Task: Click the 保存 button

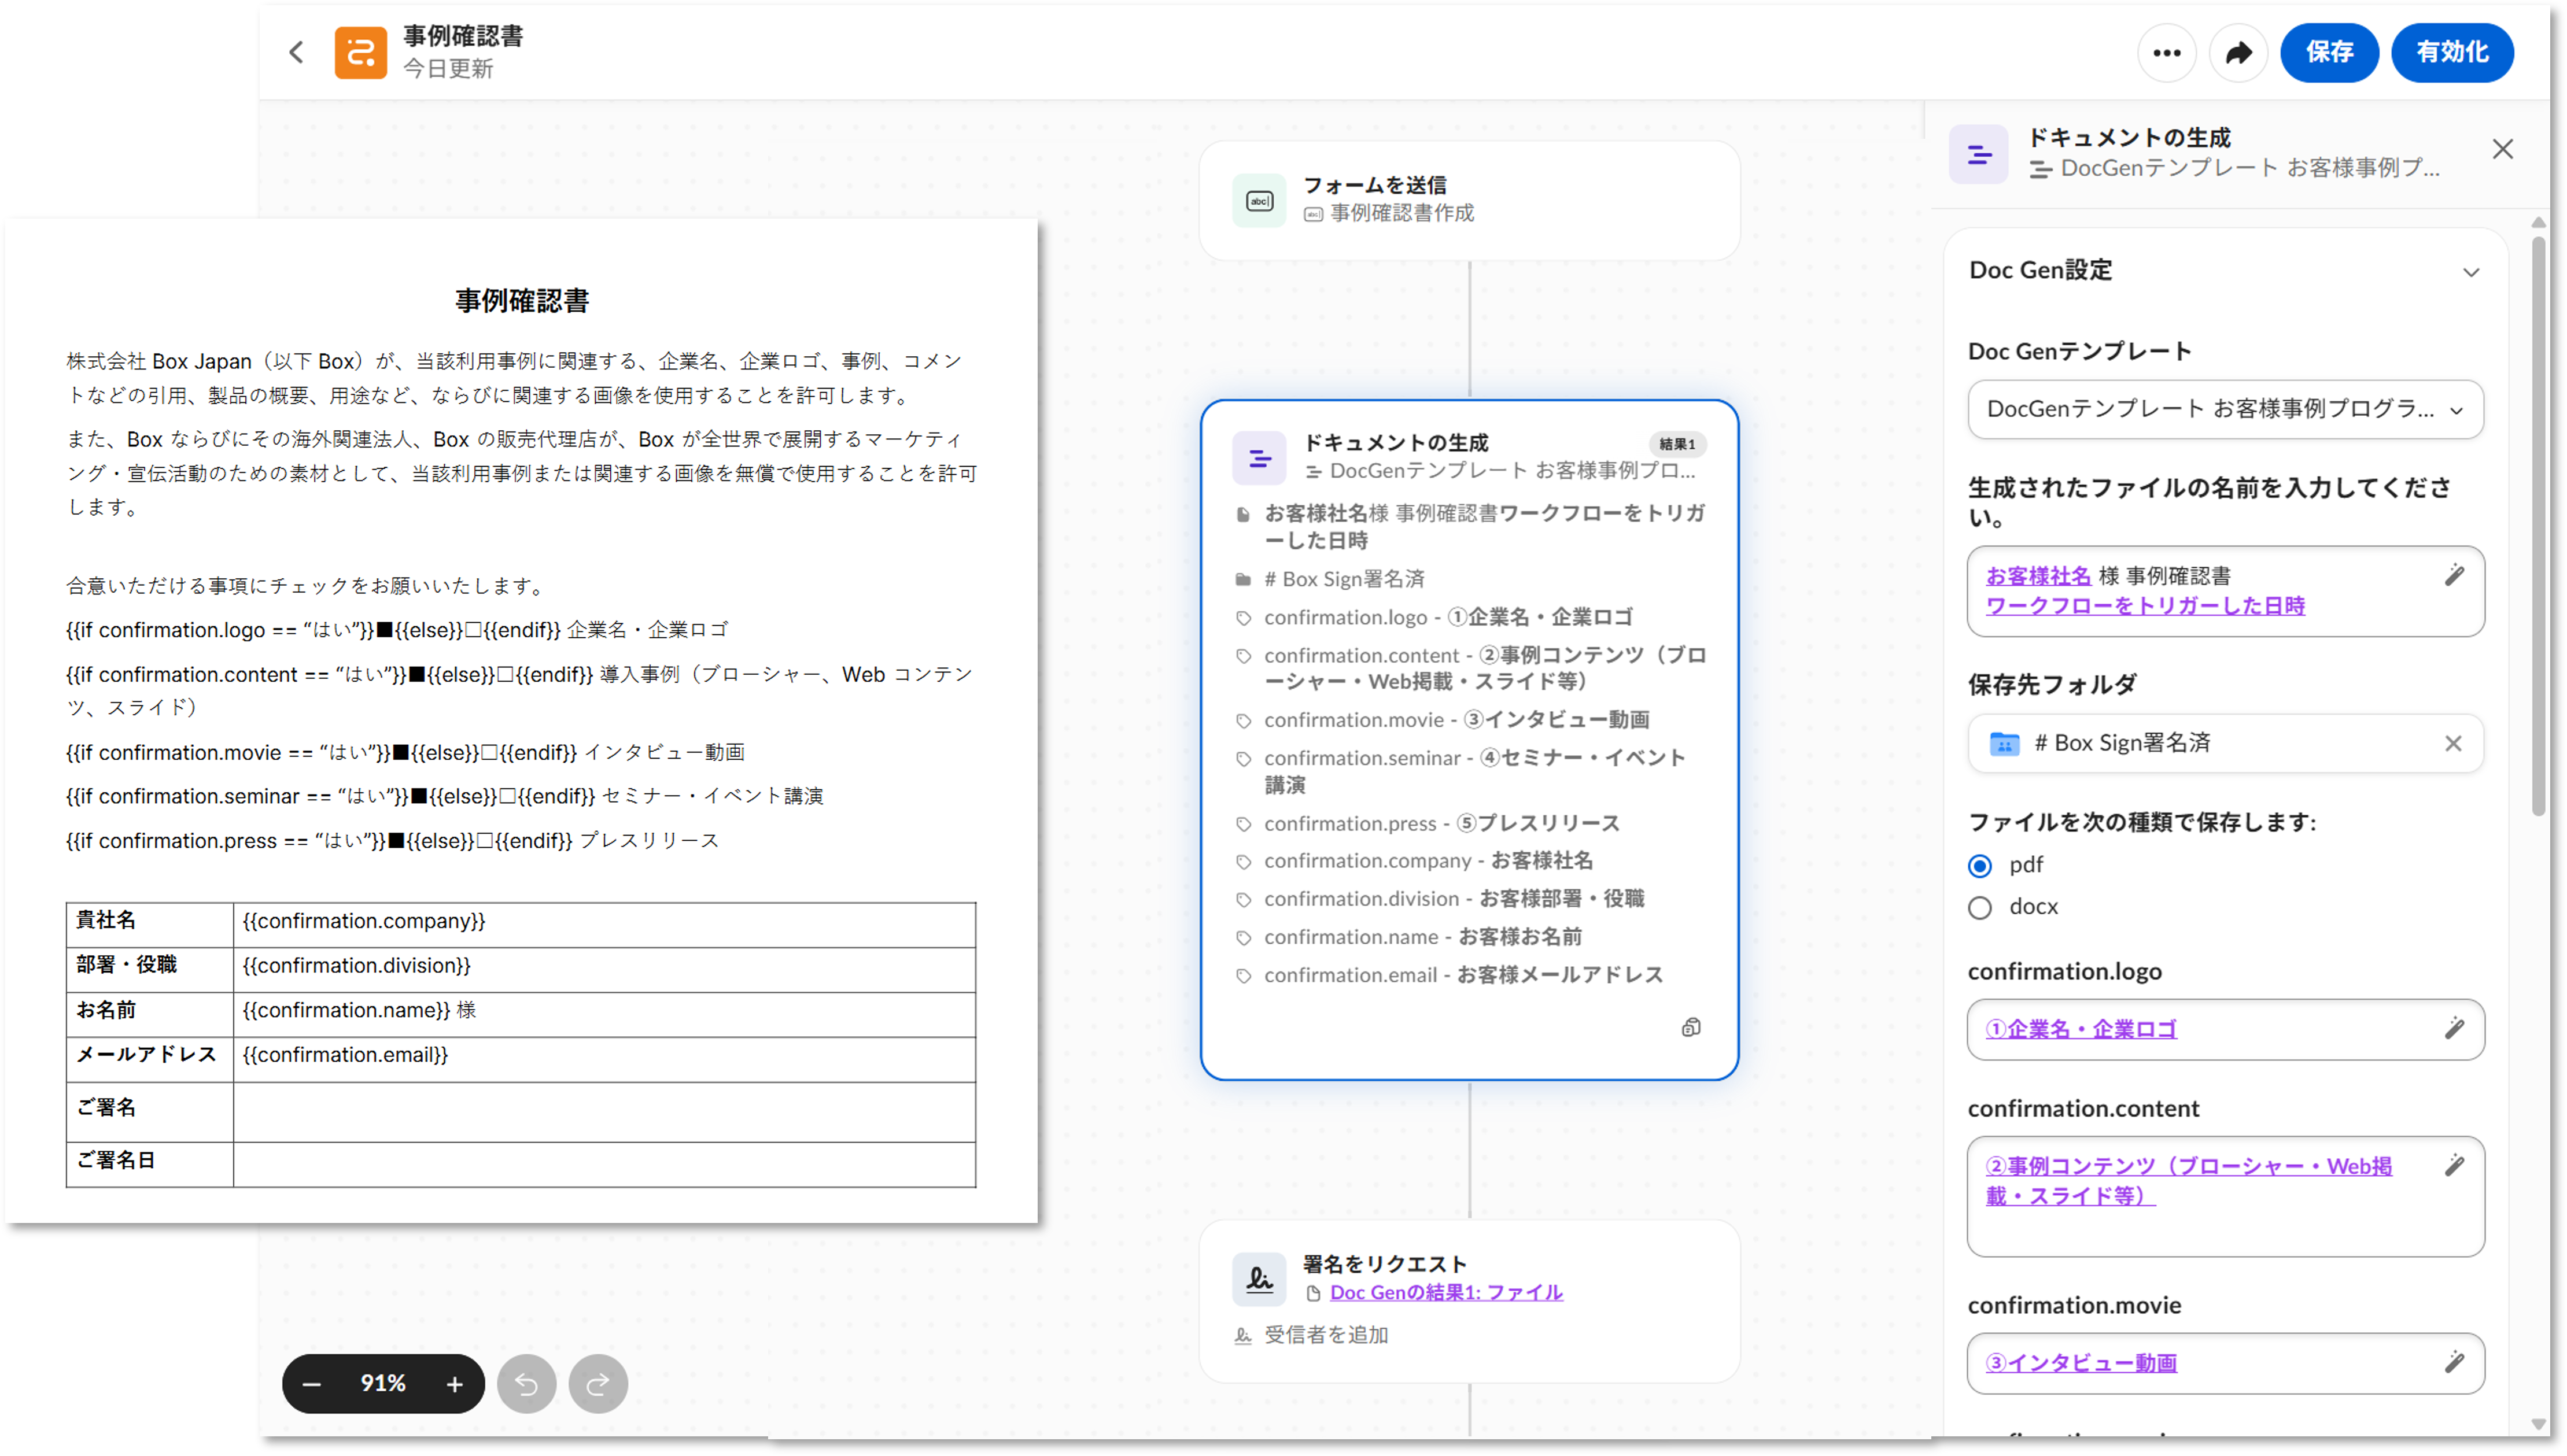Action: coord(2329,52)
